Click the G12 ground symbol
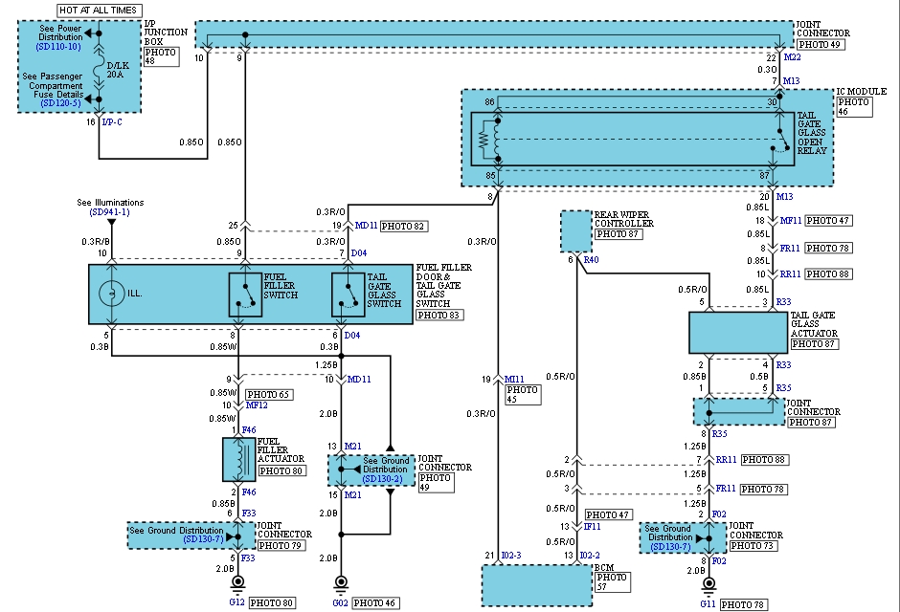Viewport: 900px width, 612px height. 236,583
